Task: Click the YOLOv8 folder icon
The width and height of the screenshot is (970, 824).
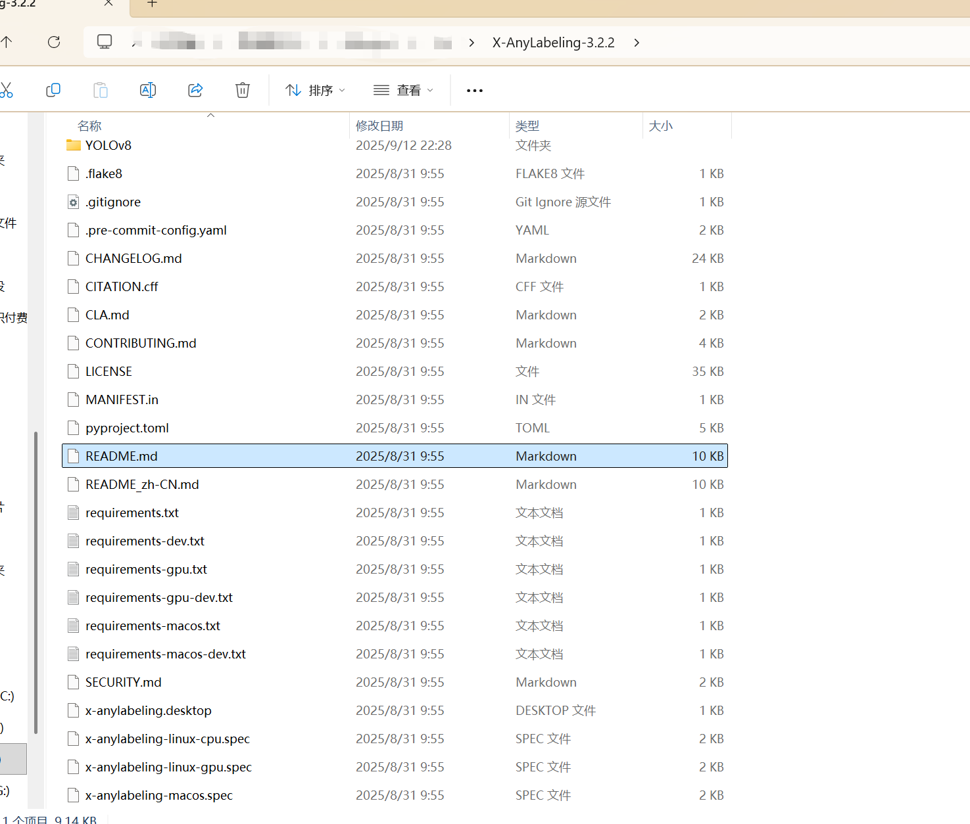Action: point(74,145)
